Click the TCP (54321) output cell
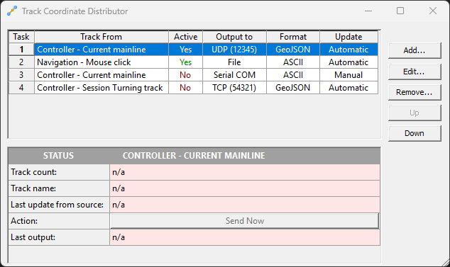Screen dimensions: 450x267 point(234,87)
